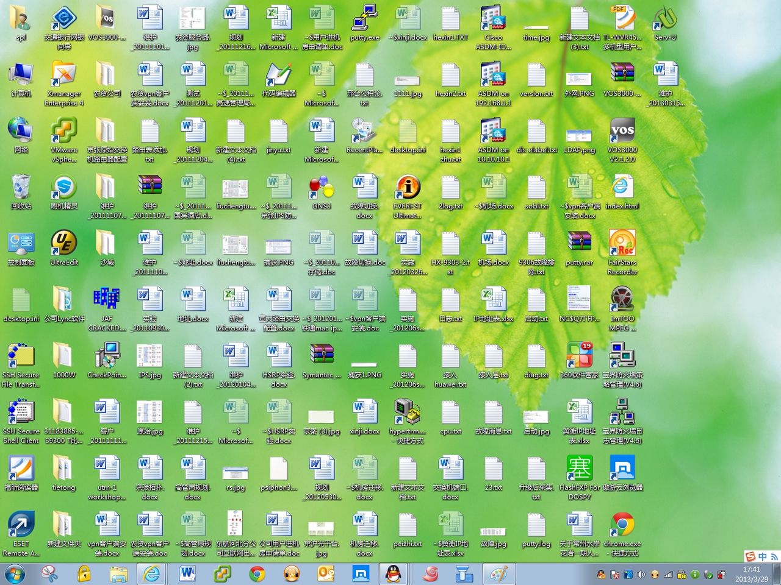This screenshot has height=585, width=781.
Task: Switch to Google Chrome in the taskbar
Action: click(257, 574)
